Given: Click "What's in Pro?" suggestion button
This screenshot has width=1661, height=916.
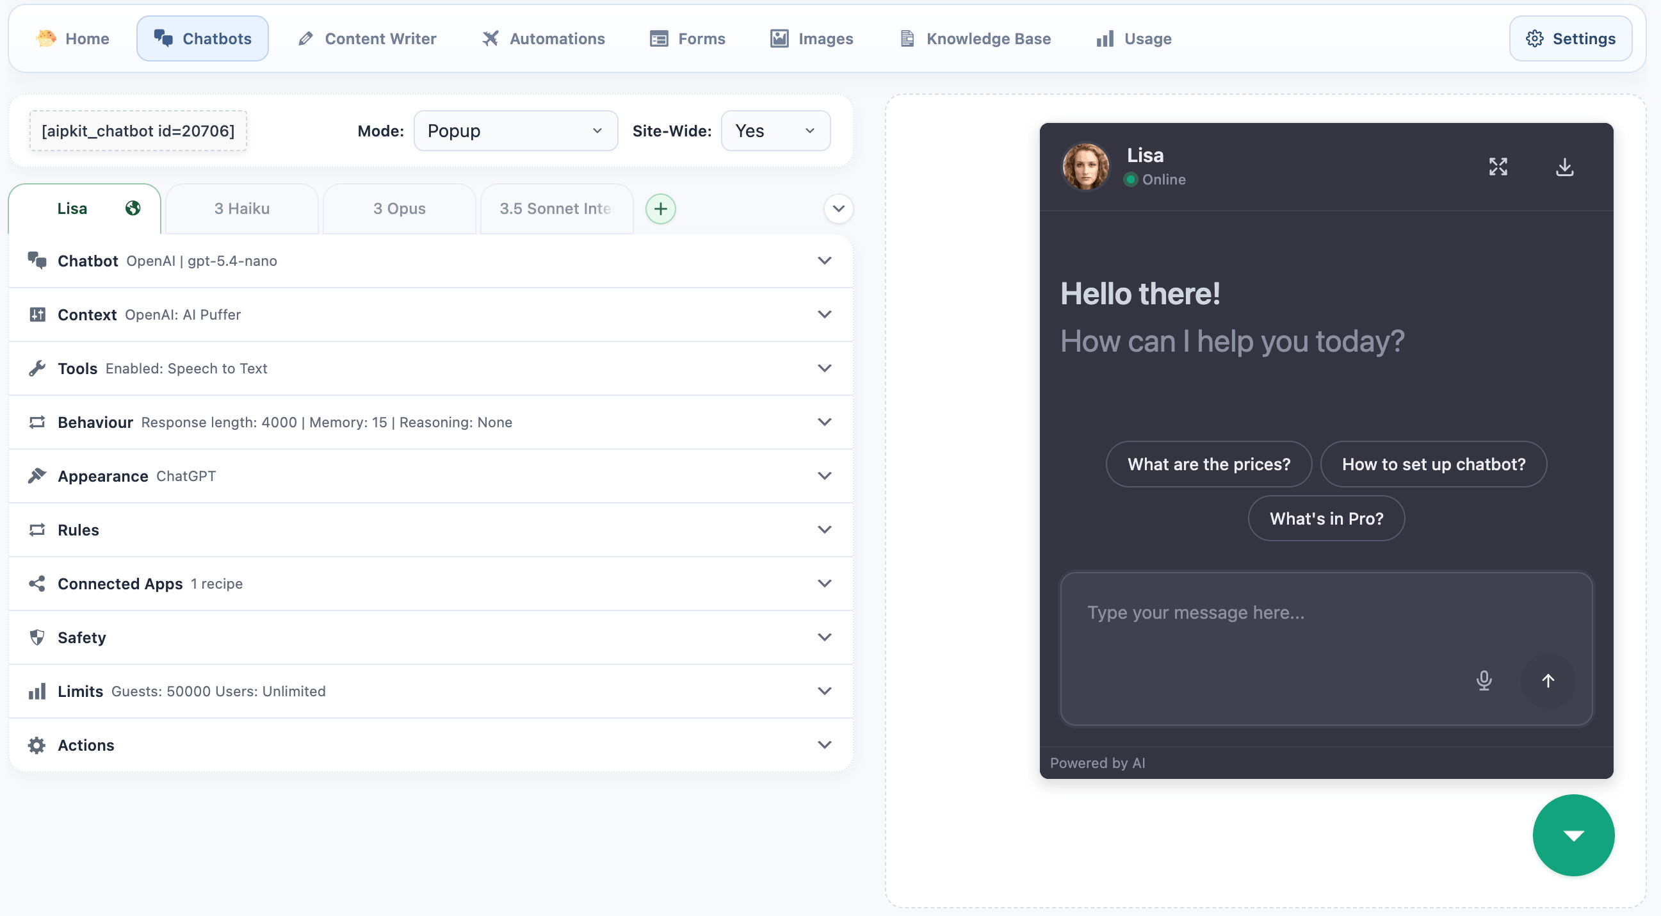Looking at the screenshot, I should pyautogui.click(x=1325, y=519).
